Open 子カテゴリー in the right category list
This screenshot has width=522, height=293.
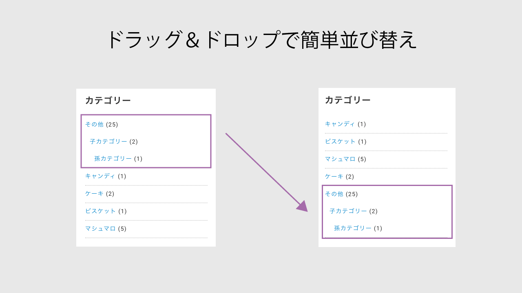[348, 211]
